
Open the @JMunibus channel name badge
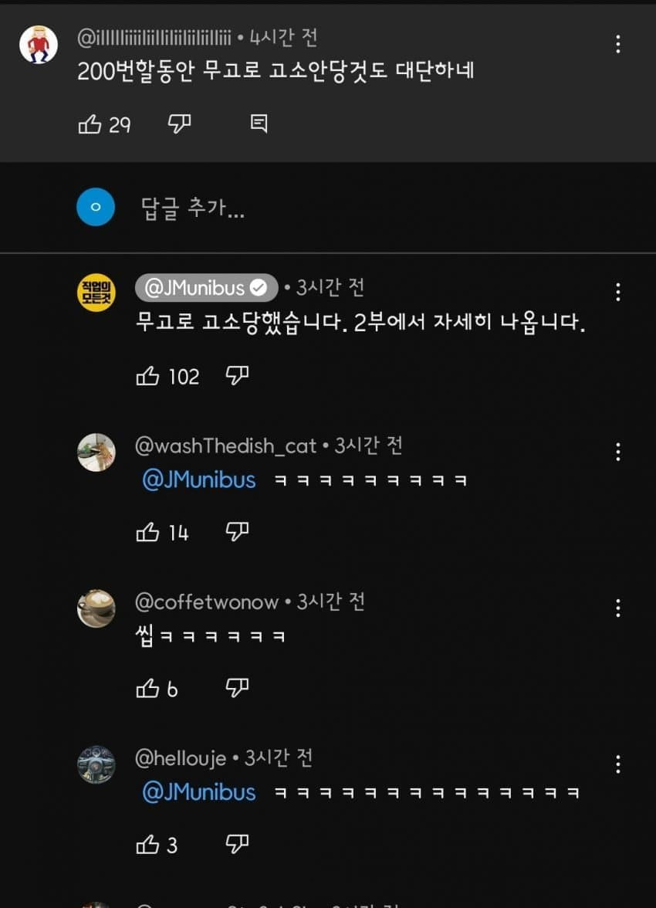point(205,288)
